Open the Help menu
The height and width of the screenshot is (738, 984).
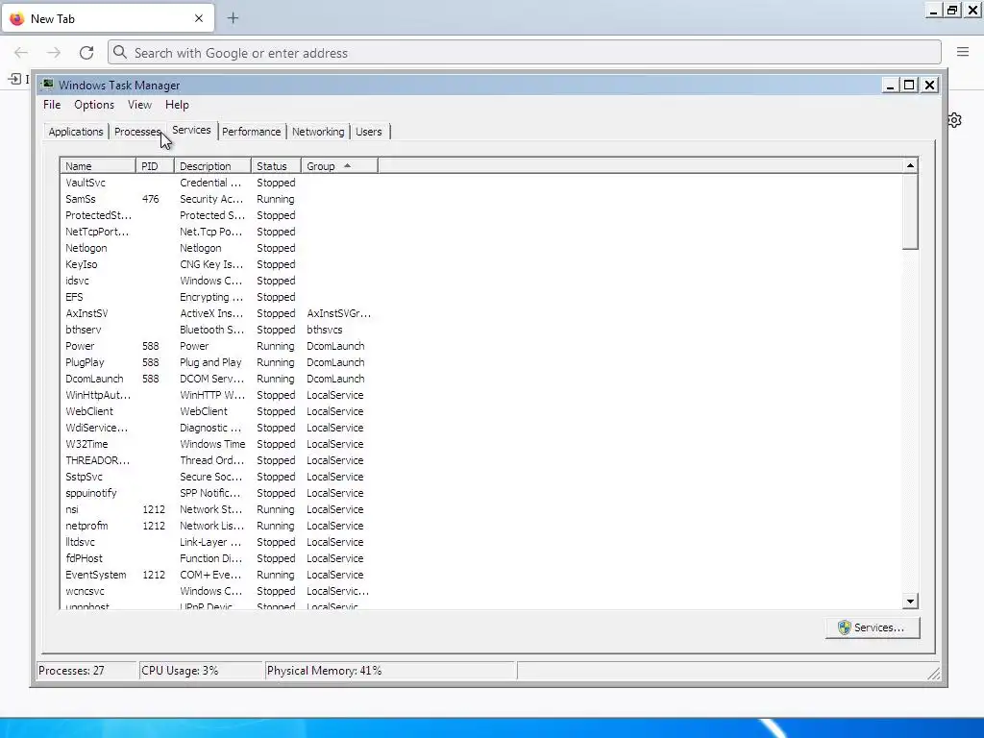[x=177, y=105]
